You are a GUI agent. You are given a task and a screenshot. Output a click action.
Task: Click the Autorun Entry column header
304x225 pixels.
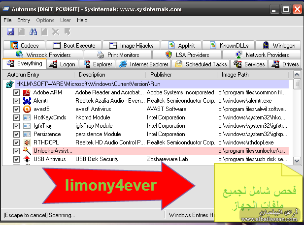pos(38,75)
